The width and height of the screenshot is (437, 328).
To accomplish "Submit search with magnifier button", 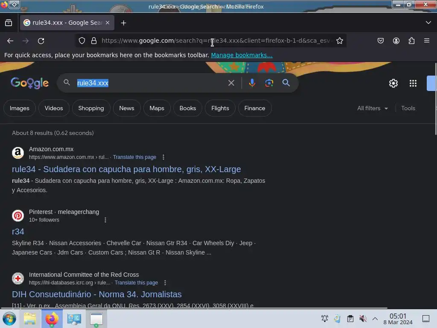I will (286, 83).
